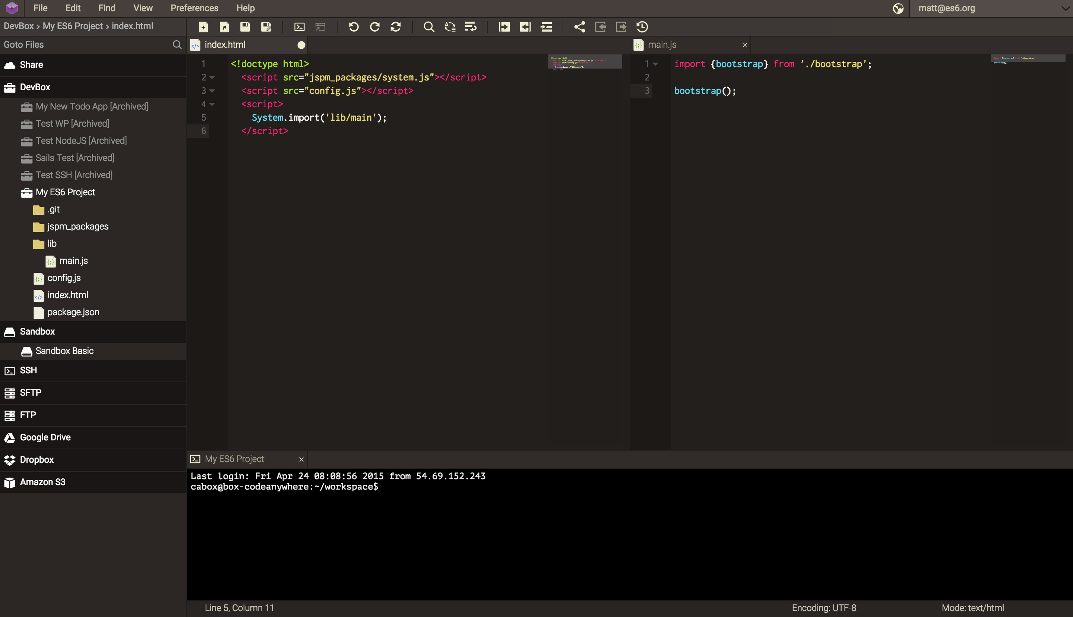Expand the FTP section
1073x617 pixels.
point(93,415)
